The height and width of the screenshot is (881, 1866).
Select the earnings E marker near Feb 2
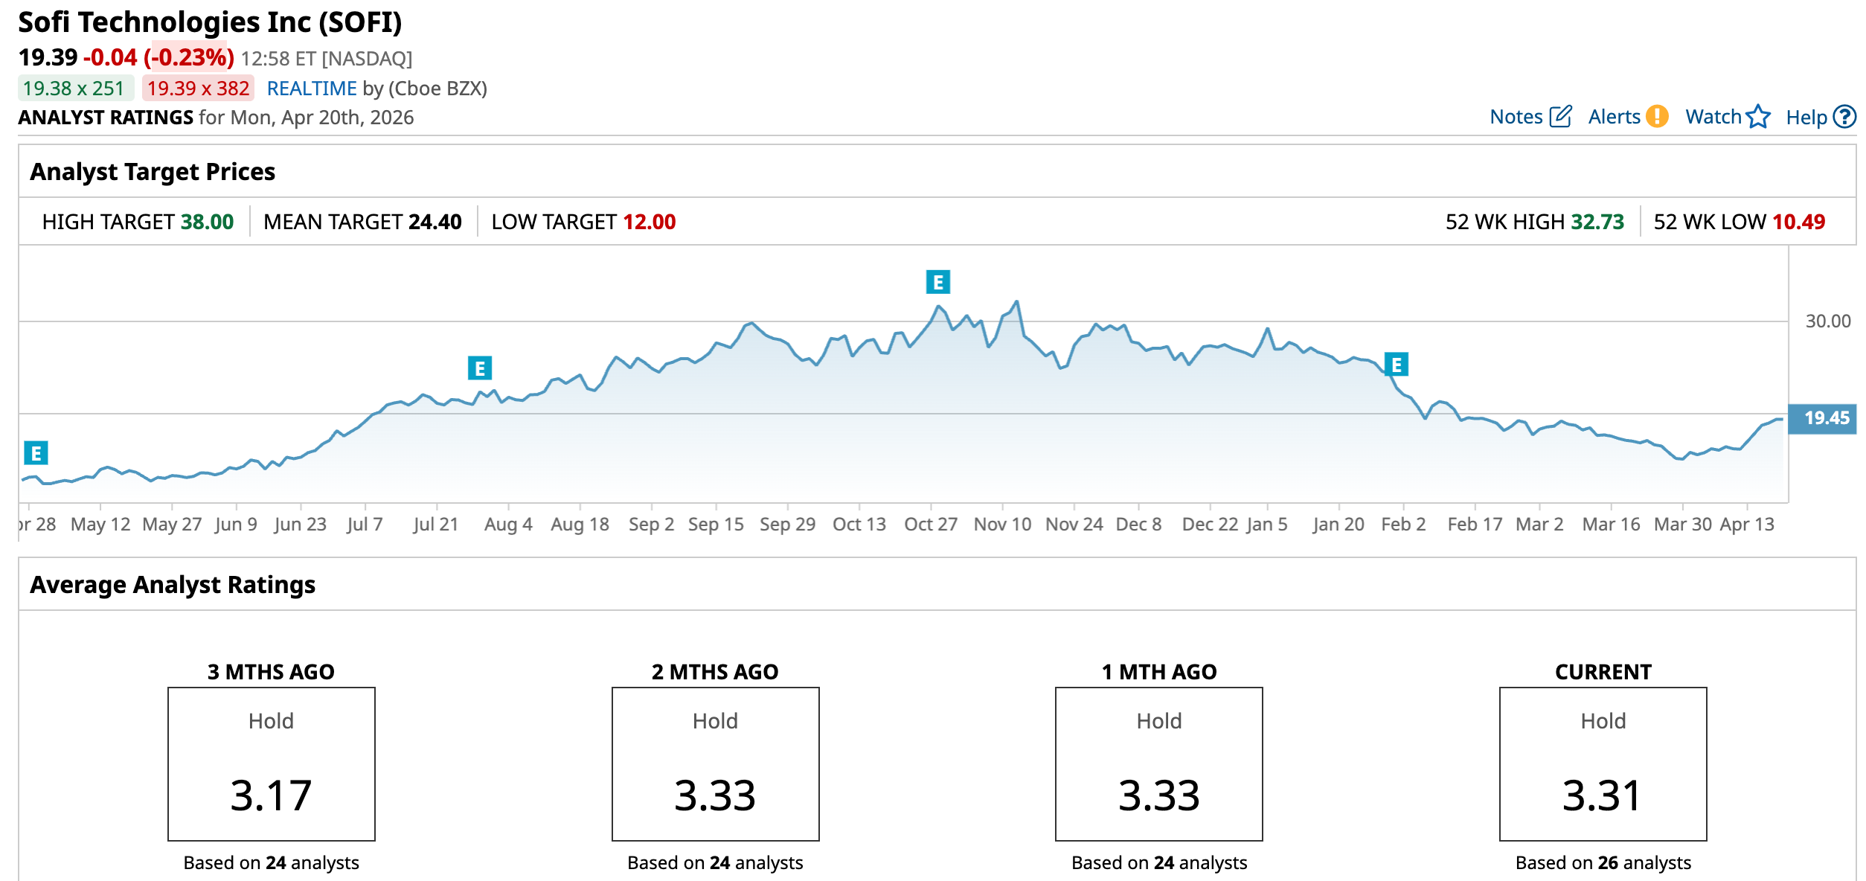pyautogui.click(x=1397, y=365)
